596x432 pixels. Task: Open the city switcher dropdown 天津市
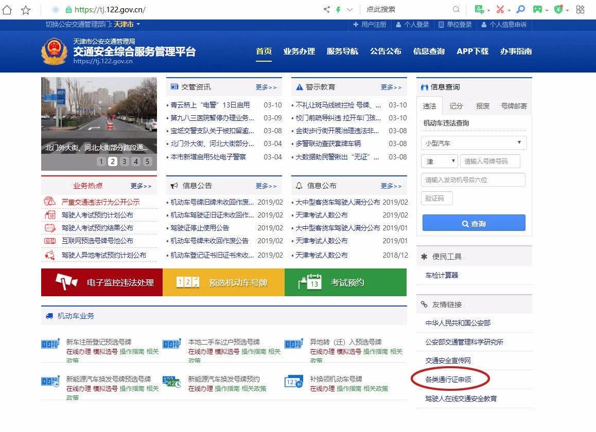(127, 24)
